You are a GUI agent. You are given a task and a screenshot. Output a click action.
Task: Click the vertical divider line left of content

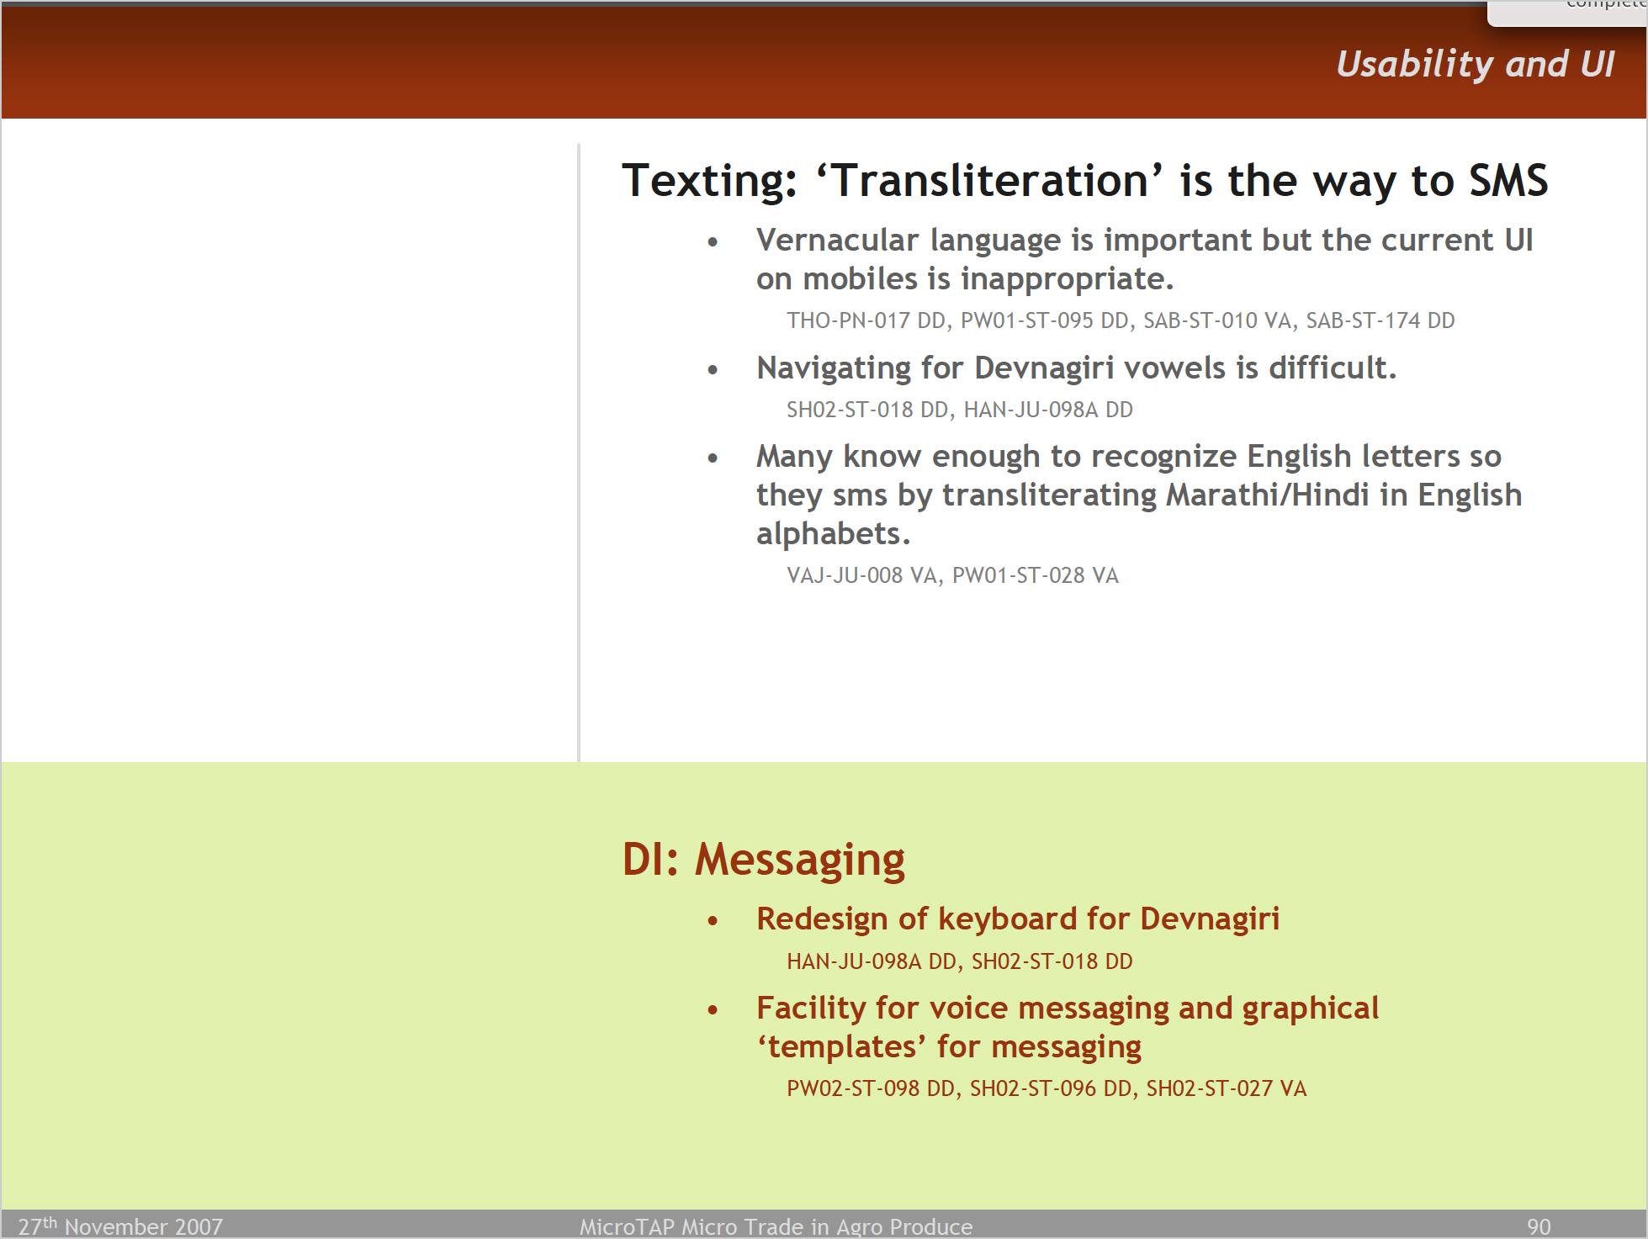(579, 453)
